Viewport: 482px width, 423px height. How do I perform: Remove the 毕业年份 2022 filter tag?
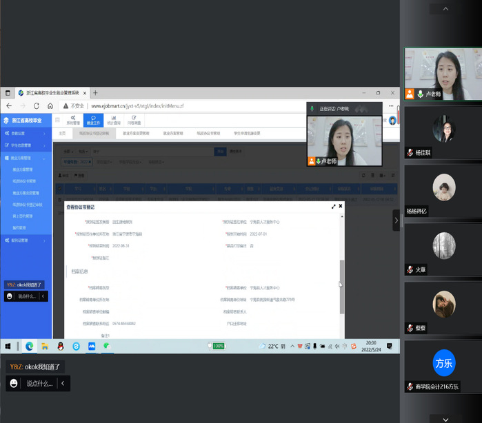click(x=90, y=162)
